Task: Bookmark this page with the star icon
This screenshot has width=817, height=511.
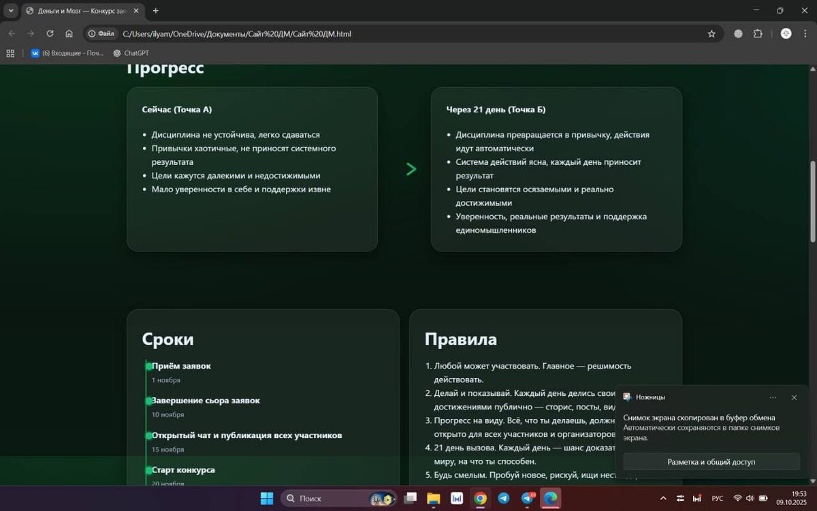Action: pos(711,33)
